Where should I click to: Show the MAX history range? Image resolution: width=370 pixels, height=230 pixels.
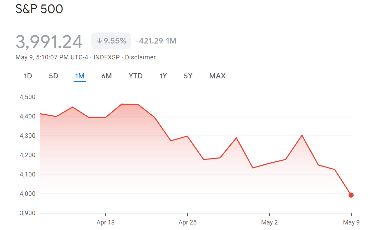(217, 76)
